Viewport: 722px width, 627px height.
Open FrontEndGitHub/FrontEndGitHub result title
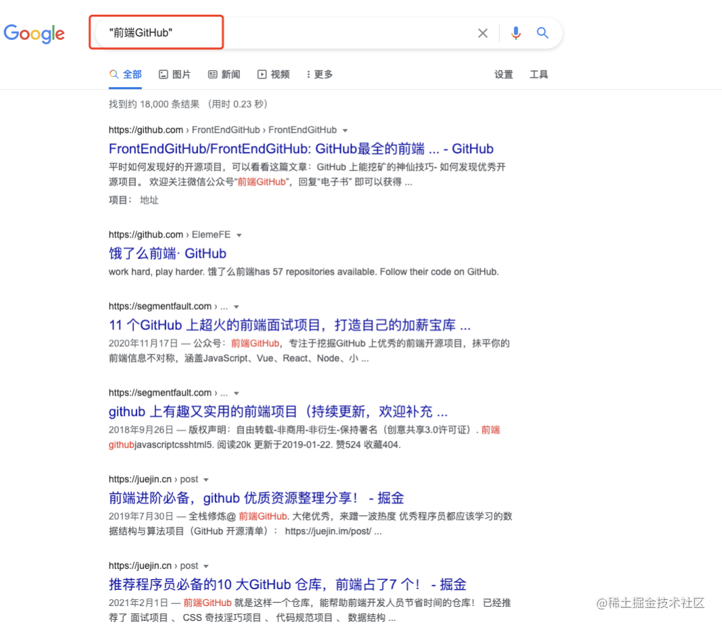click(x=301, y=149)
